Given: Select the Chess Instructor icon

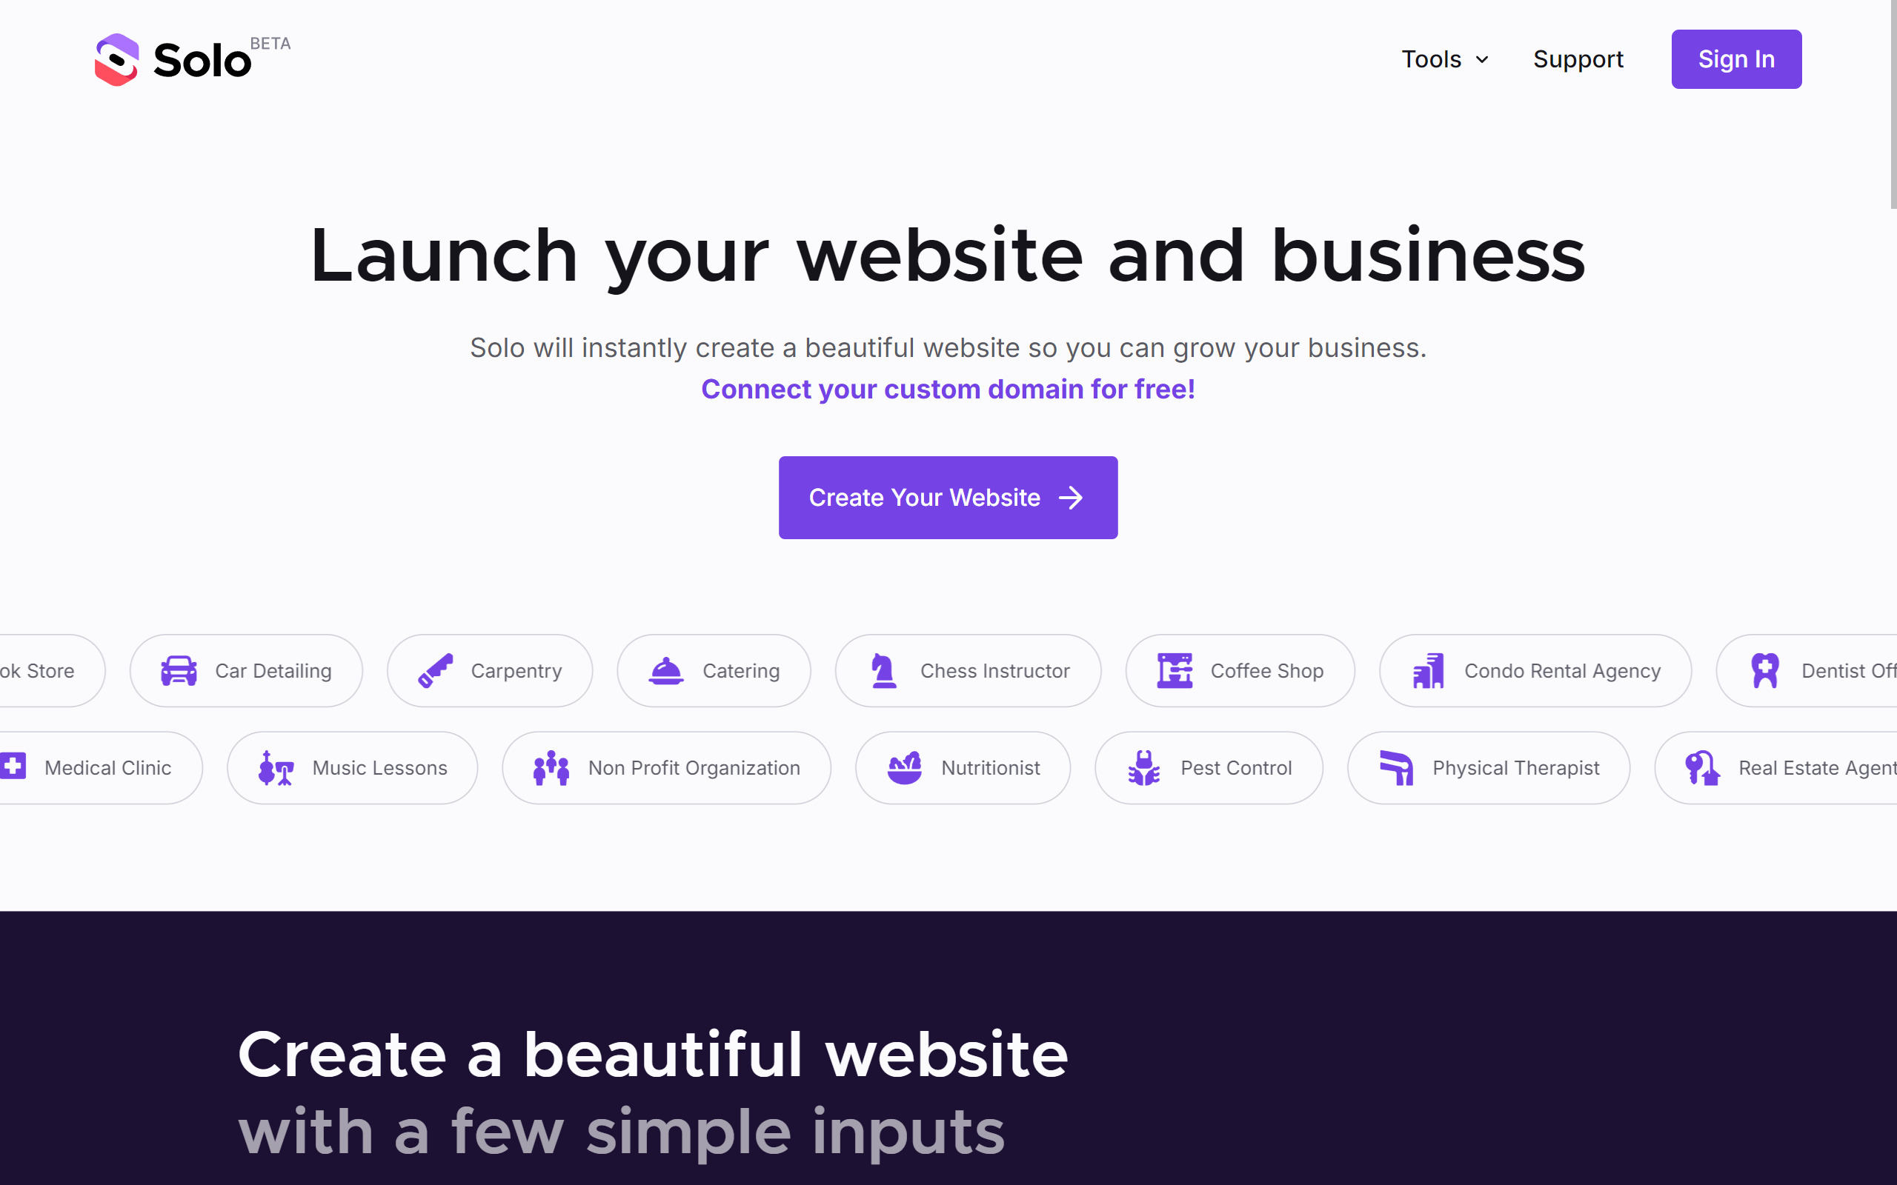Looking at the screenshot, I should (x=883, y=669).
